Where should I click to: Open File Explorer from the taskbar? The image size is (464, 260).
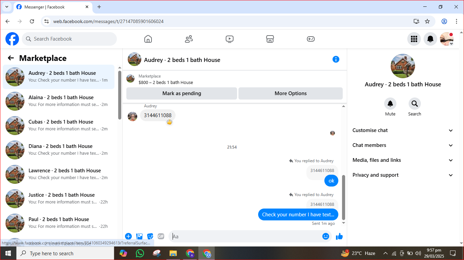click(x=173, y=253)
